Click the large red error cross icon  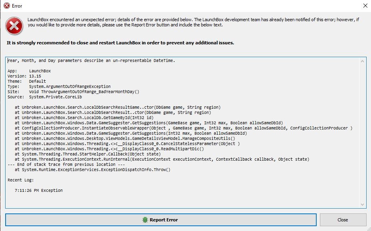[x=14, y=26]
